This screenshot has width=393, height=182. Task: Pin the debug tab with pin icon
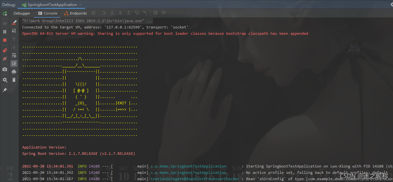point(5,90)
